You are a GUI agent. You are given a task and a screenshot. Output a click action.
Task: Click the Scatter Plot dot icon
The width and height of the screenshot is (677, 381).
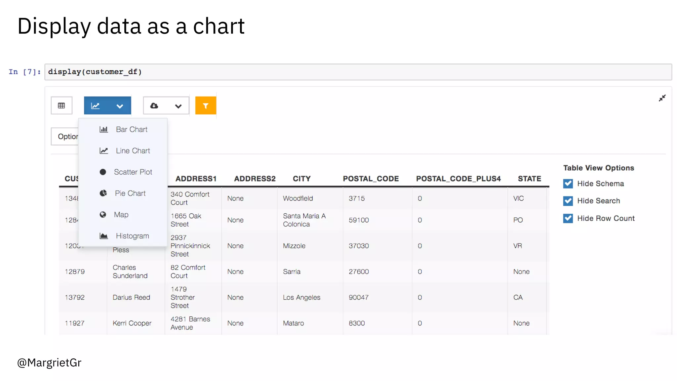[x=103, y=172]
